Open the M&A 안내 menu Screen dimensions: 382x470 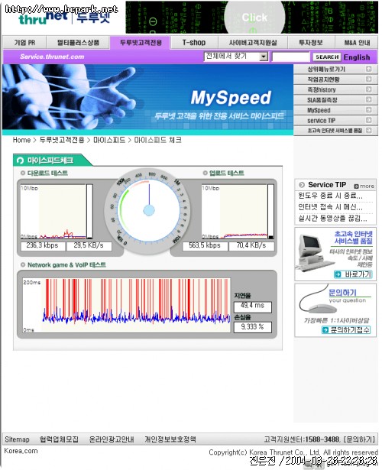pos(357,43)
